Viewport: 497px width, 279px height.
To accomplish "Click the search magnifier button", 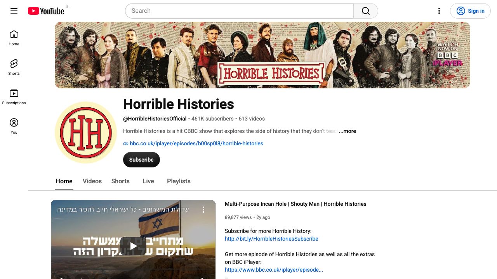I will [x=366, y=11].
